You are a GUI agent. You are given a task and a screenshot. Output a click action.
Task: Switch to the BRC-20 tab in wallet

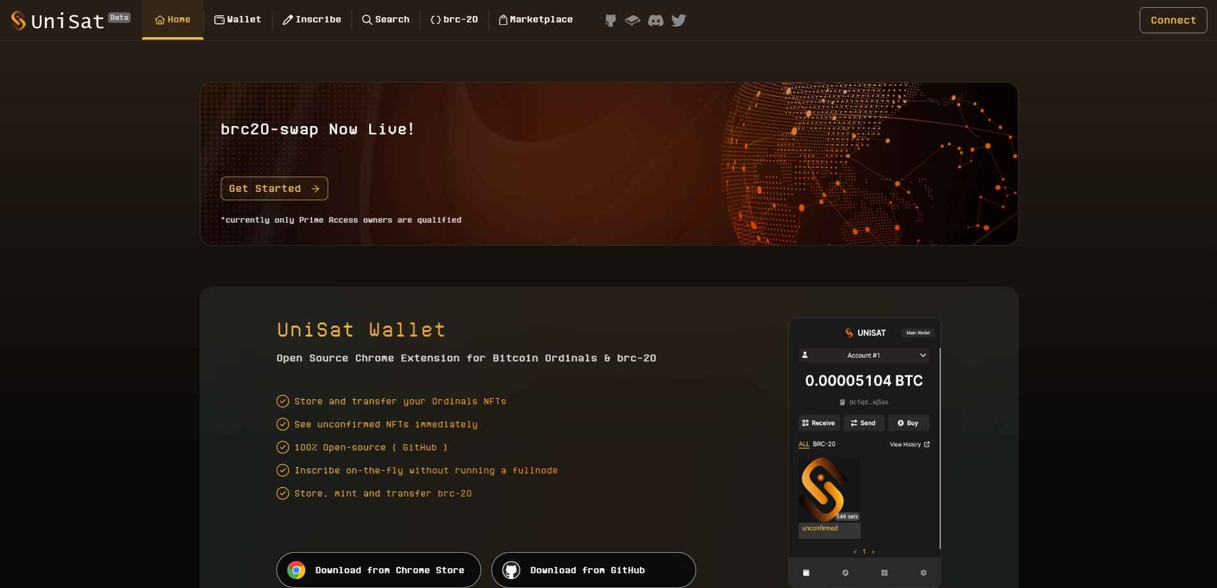click(824, 444)
